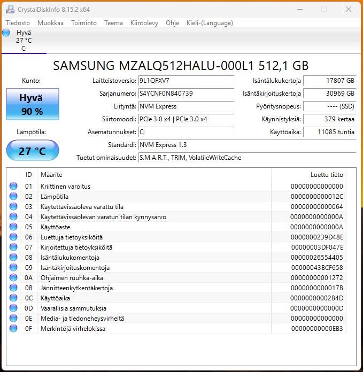Click status orb for Media- ja tiedoneheysvirheitä row
The image size is (363, 372).
[x=13, y=318]
